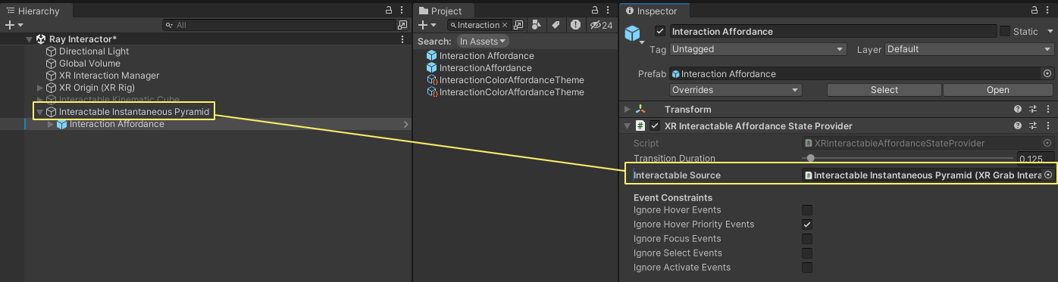Open the Layer dropdown showing Default

click(969, 49)
